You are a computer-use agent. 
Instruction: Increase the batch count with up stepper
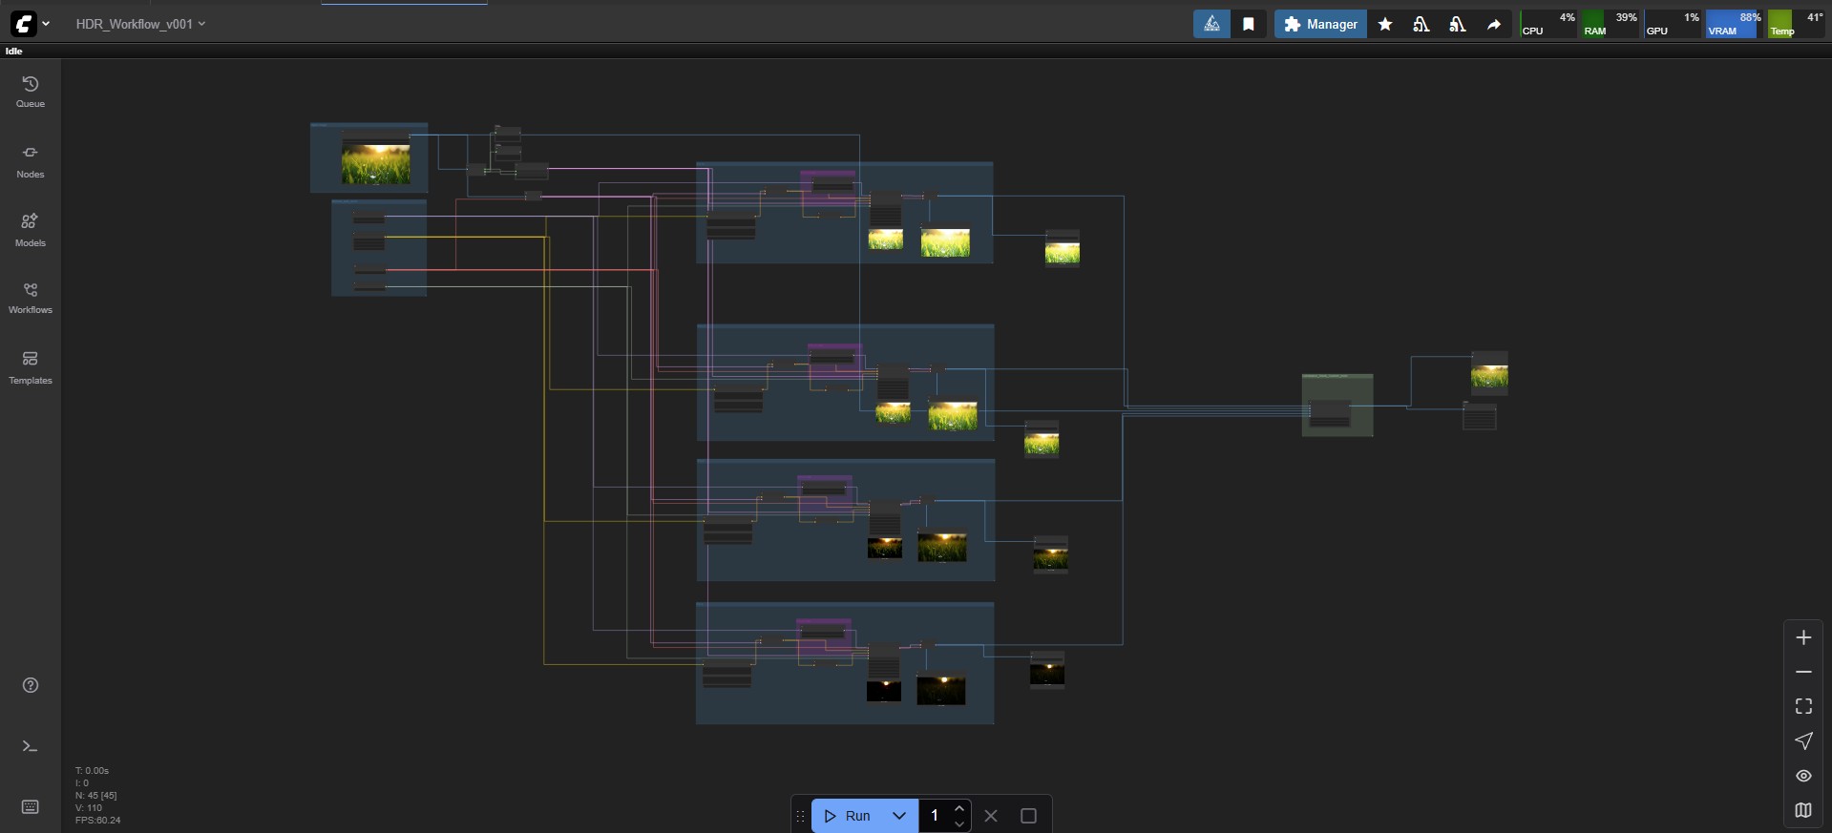pos(959,809)
